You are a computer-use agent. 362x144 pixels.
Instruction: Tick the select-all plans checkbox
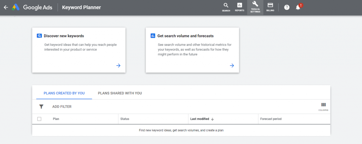[39, 119]
